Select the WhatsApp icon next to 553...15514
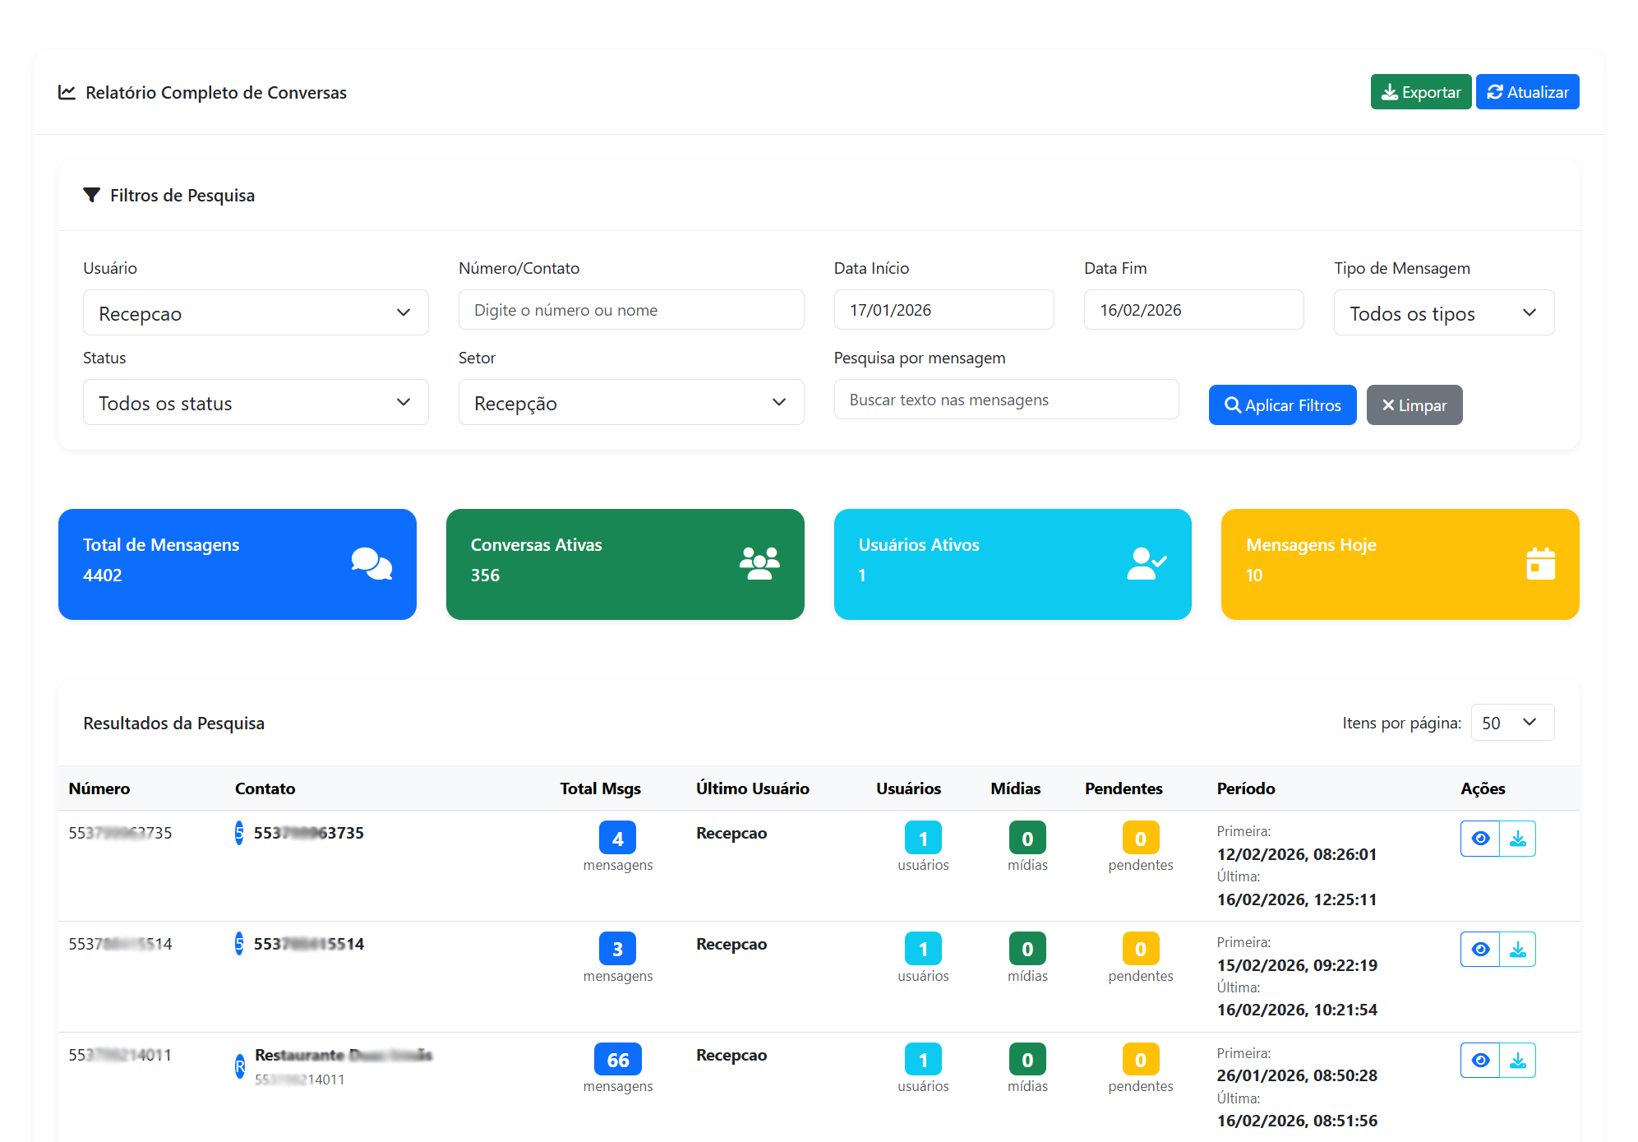Viewport: 1638px width, 1142px height. 238,944
